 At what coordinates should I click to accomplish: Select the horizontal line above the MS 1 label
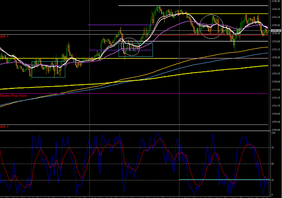pos(134,124)
